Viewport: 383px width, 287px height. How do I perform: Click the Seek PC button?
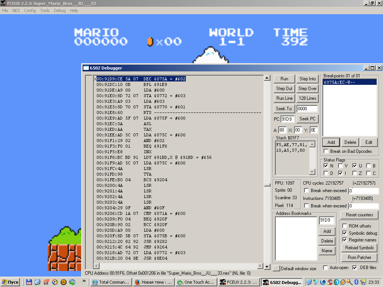pos(307,119)
